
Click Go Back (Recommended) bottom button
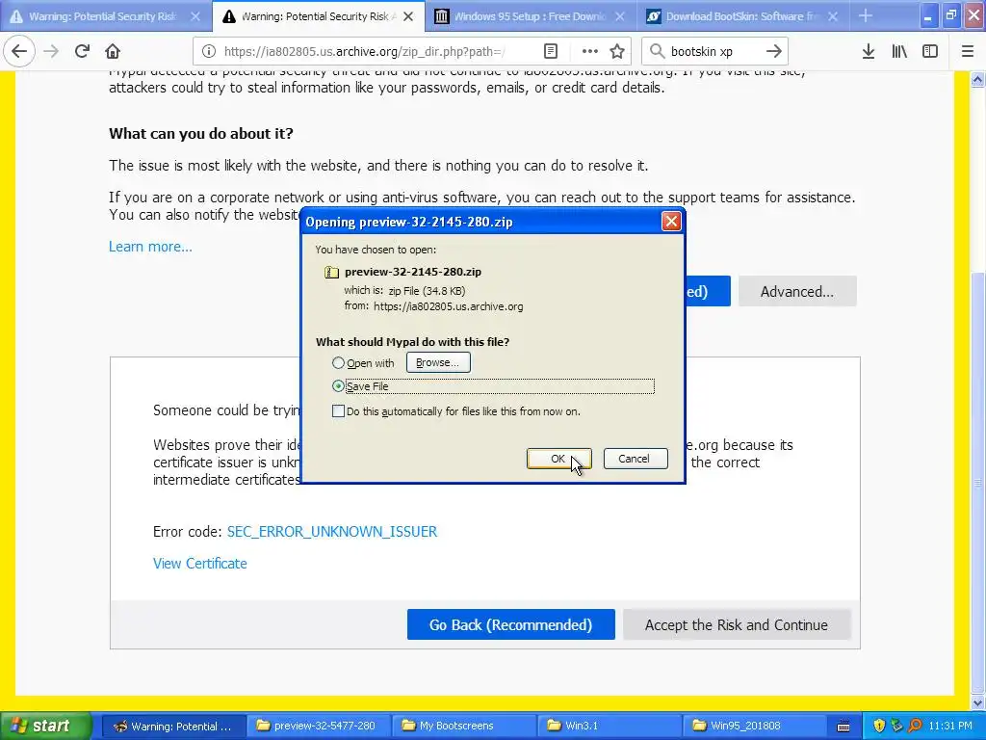(510, 624)
